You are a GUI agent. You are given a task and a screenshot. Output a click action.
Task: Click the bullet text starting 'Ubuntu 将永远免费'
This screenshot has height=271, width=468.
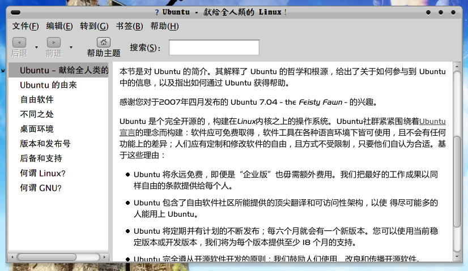tap(286, 180)
